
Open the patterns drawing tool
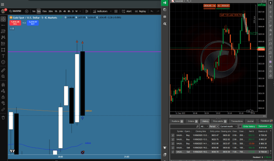click(x=3, y=37)
